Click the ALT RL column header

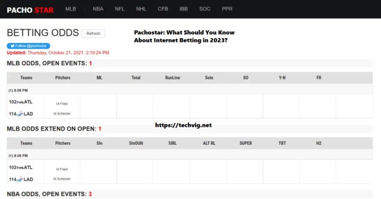tap(209, 143)
